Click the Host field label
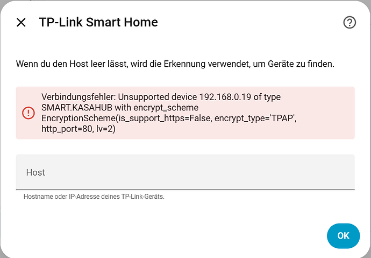371x258 pixels. tap(35, 172)
